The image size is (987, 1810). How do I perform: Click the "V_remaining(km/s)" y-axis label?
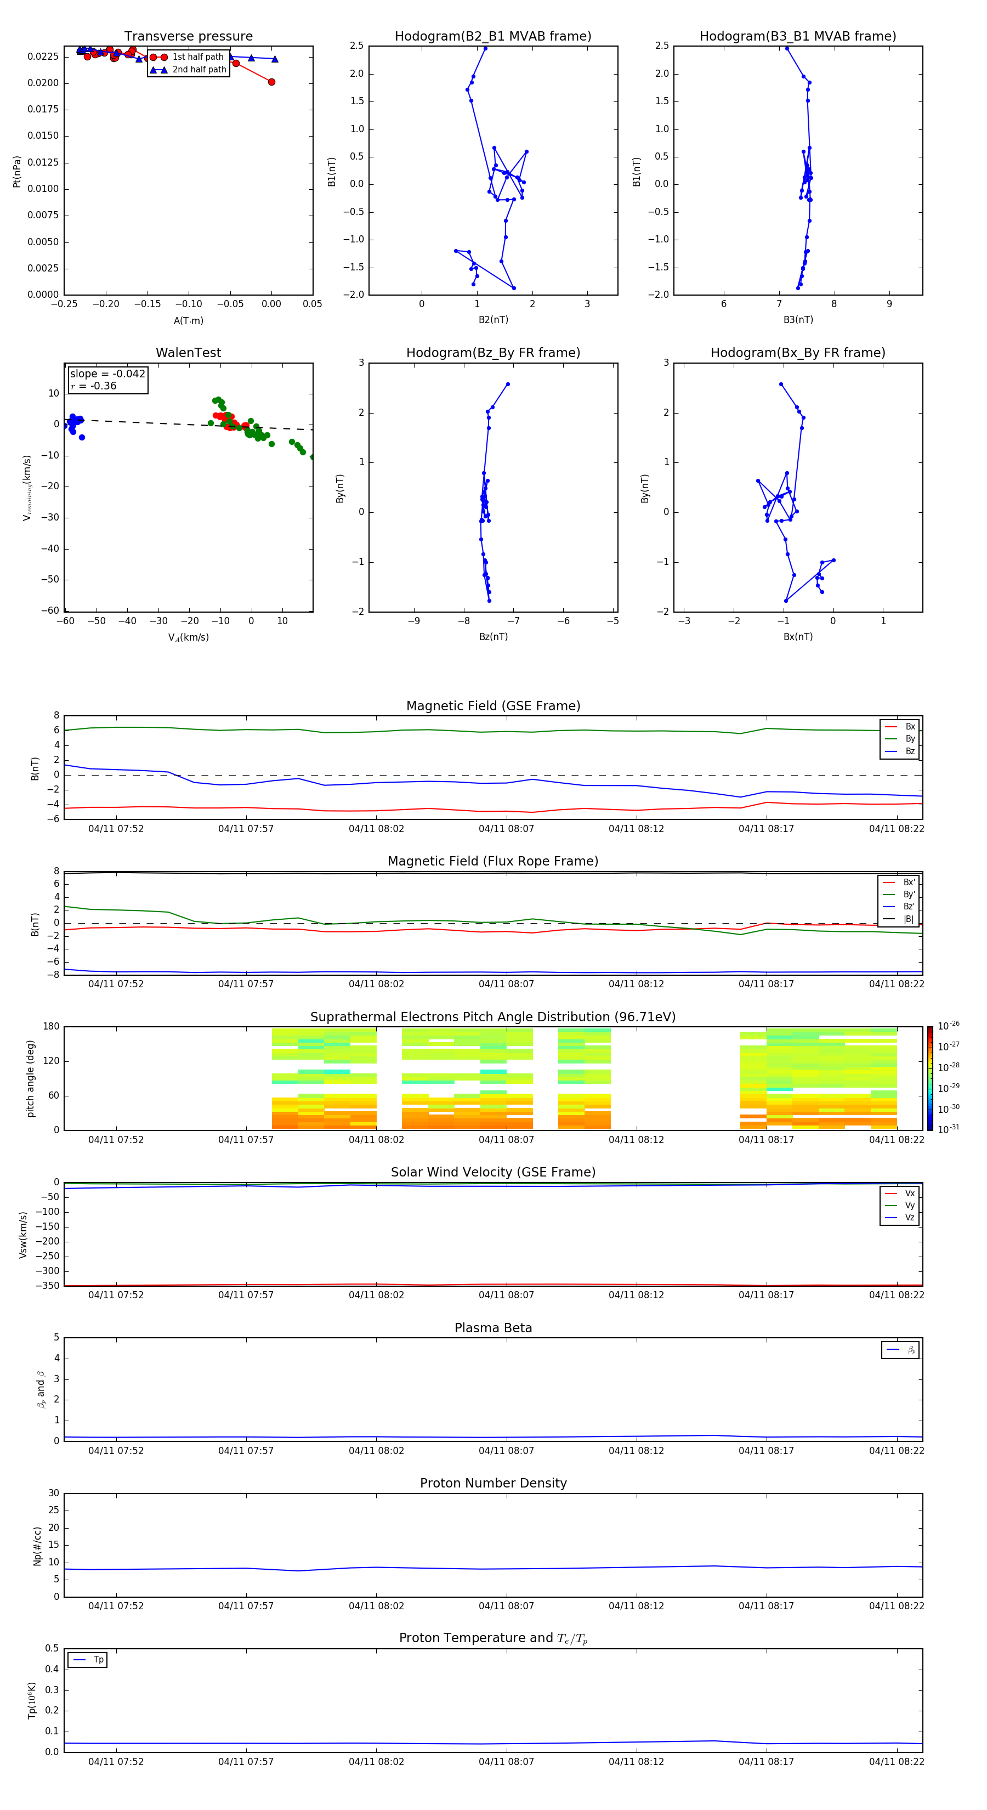click(27, 488)
